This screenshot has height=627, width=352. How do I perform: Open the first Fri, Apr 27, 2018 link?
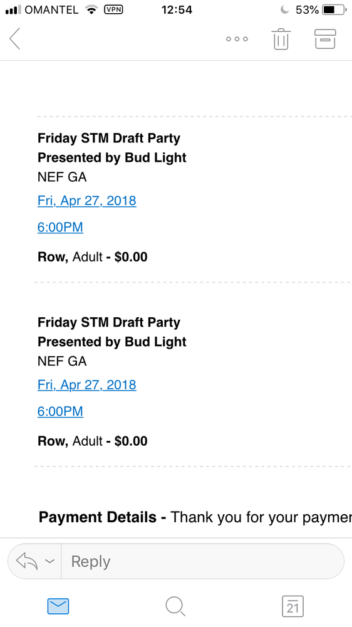[x=86, y=201]
